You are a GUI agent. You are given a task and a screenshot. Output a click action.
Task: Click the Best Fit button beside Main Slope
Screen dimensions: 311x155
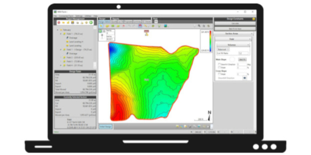[x=242, y=60]
